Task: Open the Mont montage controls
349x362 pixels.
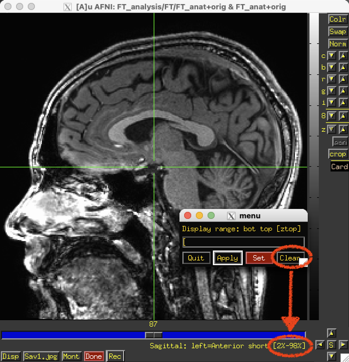Action: 71,356
